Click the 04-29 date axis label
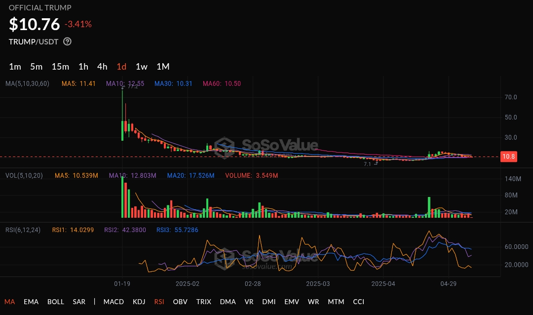Viewport: 533px width, 315px height. click(448, 284)
